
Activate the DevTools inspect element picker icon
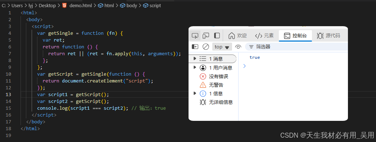click(195, 36)
